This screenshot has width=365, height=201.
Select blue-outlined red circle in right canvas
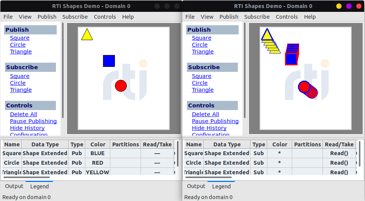coord(304,87)
